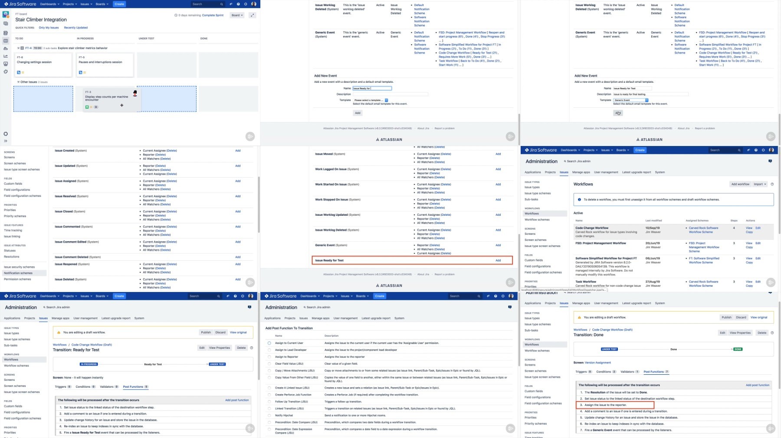This screenshot has width=781, height=438.
Task: Click feedback icon on the Workflows Administration page
Action: point(770,161)
